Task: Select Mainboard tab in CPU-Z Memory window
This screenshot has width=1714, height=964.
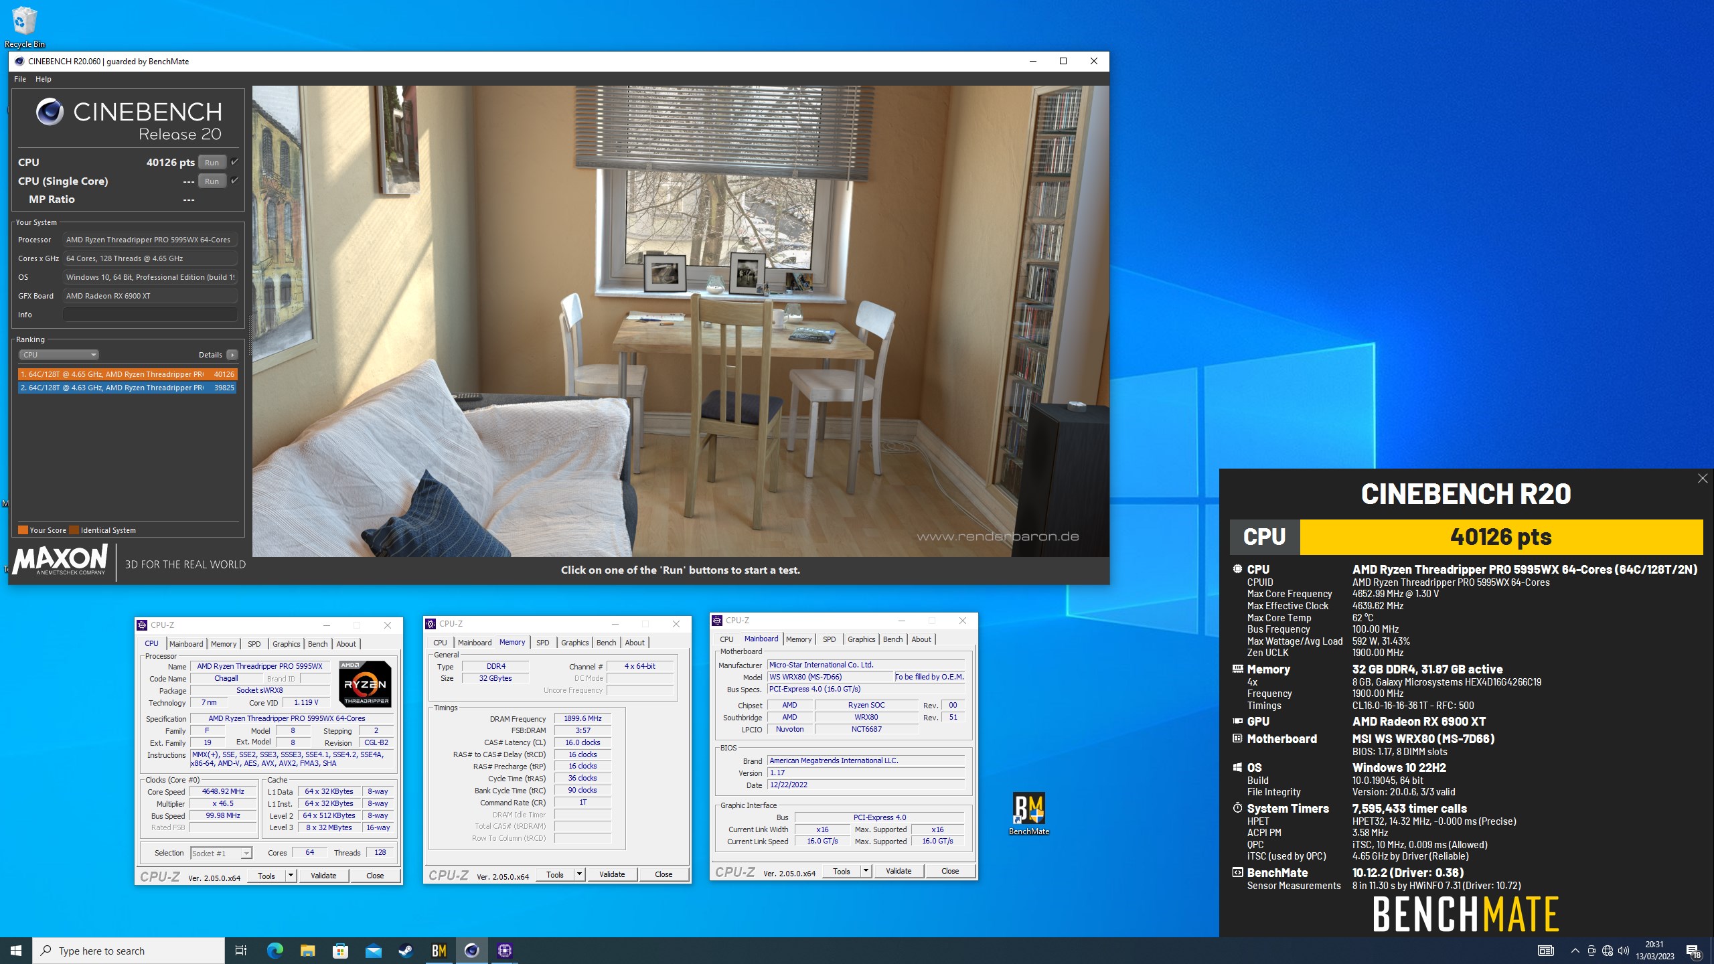Action: point(475,643)
